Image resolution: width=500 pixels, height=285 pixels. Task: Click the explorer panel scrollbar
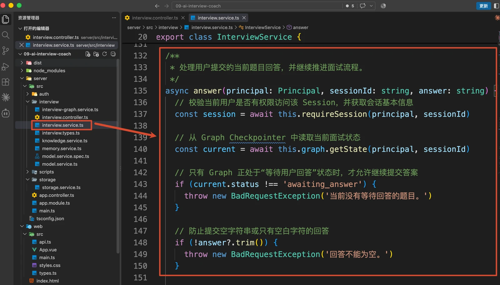click(x=118, y=156)
